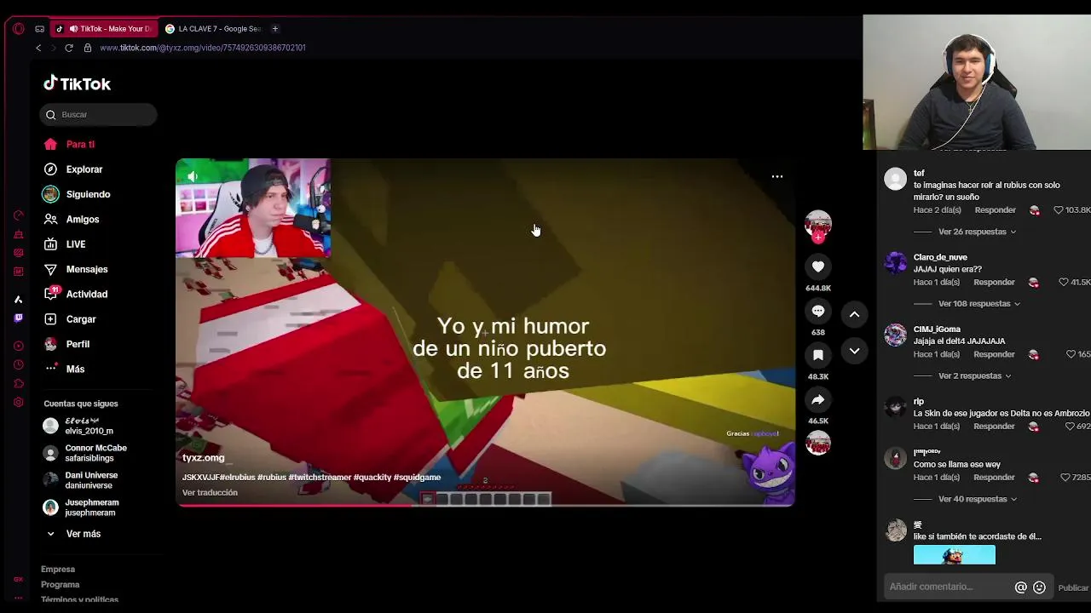Like tef's comment heart
The height and width of the screenshot is (613, 1091).
1059,210
